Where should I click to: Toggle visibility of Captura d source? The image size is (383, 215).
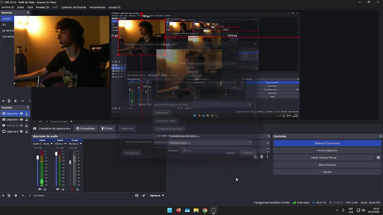tap(21, 131)
